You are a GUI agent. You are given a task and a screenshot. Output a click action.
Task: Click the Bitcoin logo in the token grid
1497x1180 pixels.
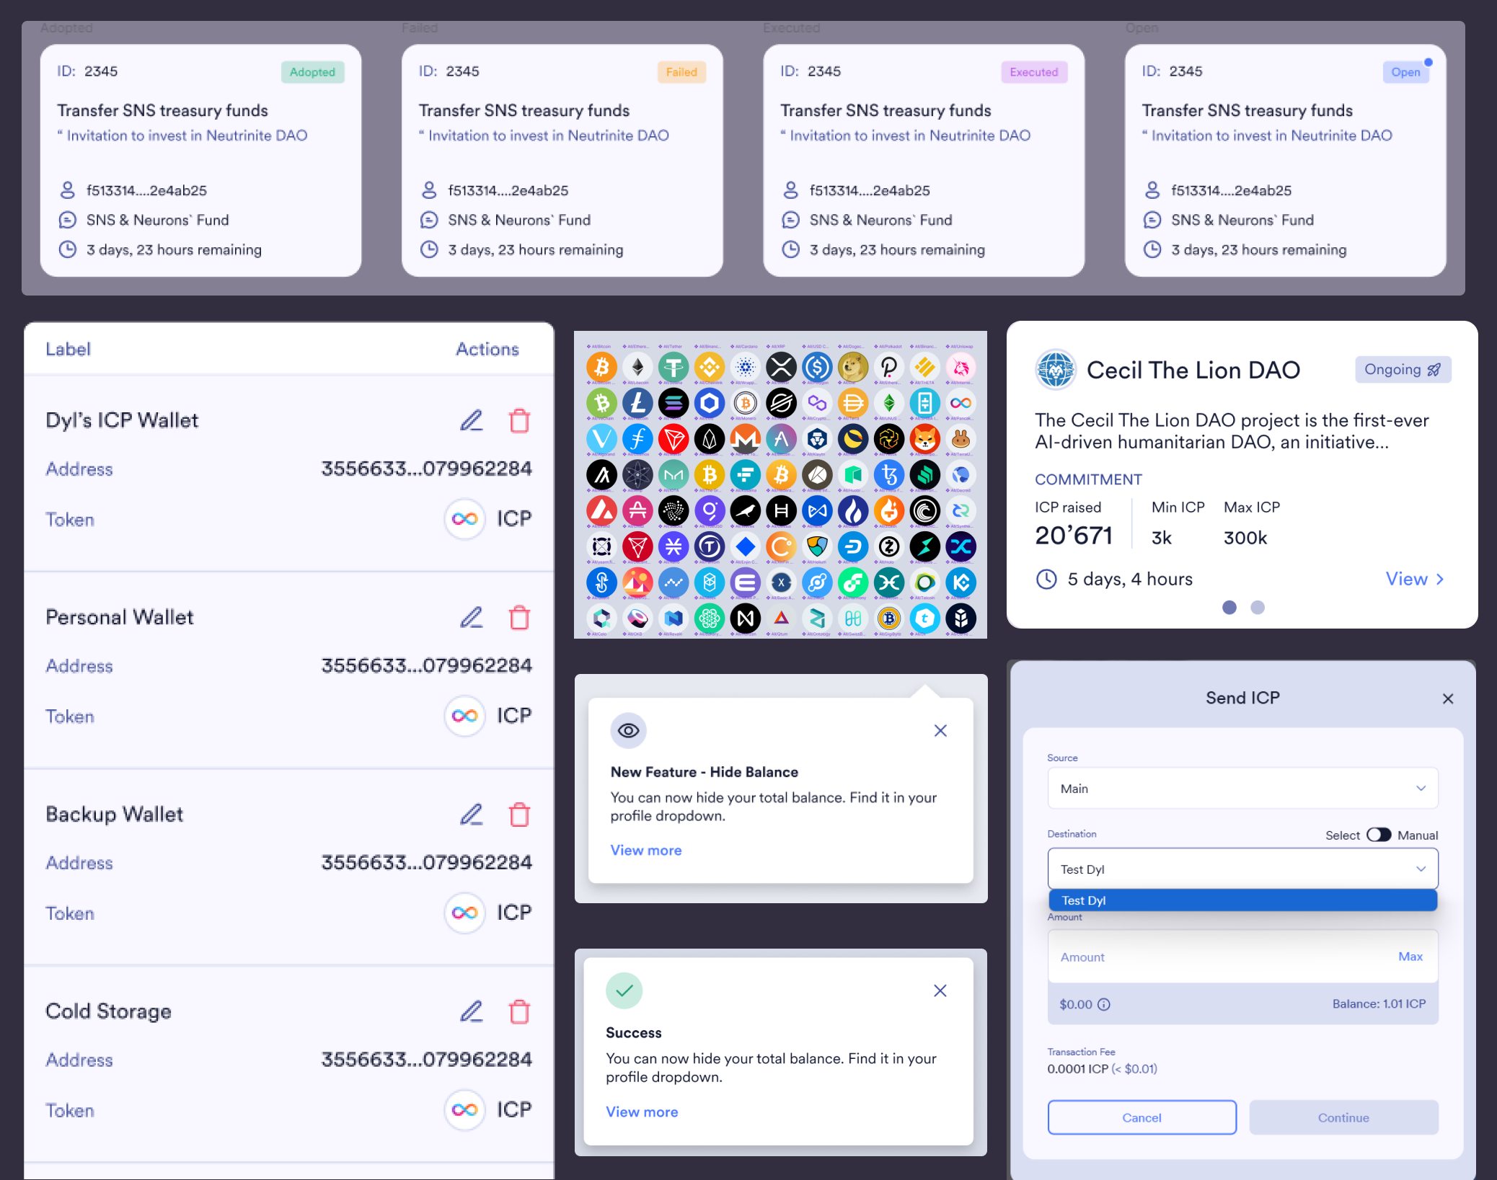[601, 368]
